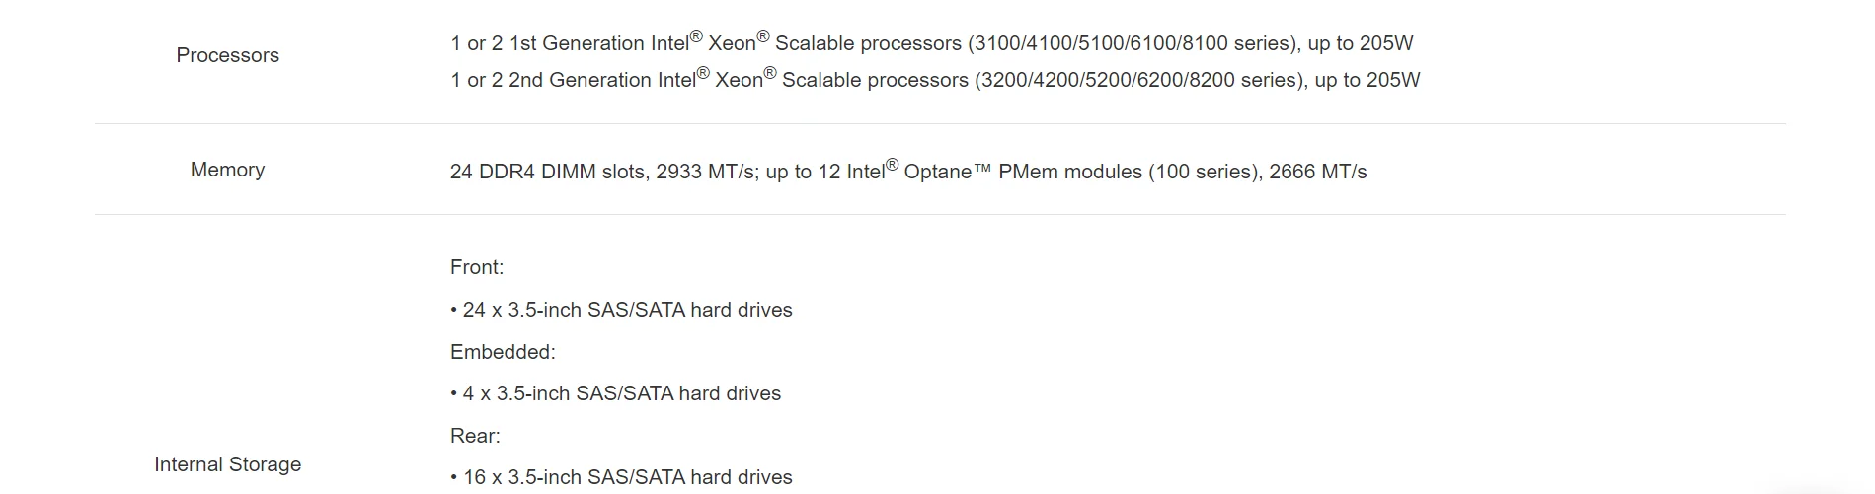Click the 24 DDR4 DIMM slots text
Image resolution: width=1875 pixels, height=494 pixels.
[548, 172]
